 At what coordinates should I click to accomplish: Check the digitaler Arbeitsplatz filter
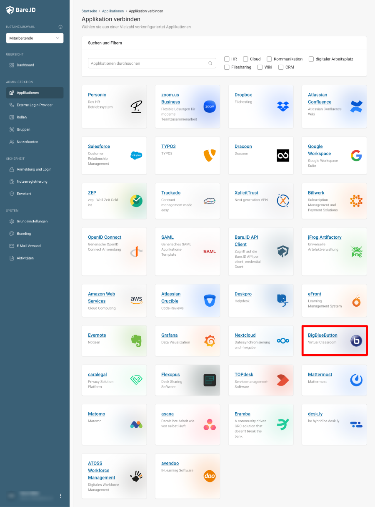tap(311, 59)
